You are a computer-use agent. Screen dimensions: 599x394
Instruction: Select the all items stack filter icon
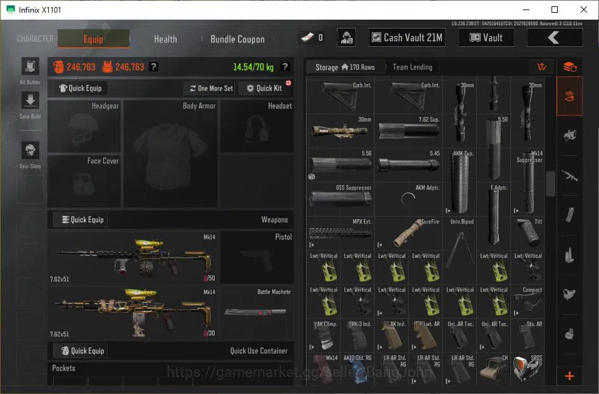click(570, 67)
